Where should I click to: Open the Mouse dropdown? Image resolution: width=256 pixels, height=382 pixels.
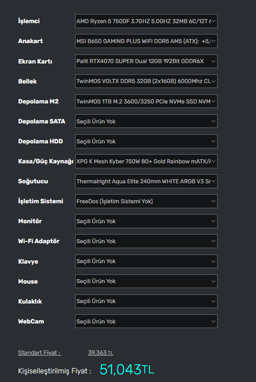pos(146,281)
